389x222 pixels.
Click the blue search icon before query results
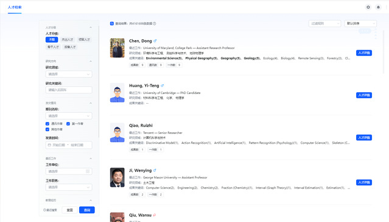coord(112,24)
